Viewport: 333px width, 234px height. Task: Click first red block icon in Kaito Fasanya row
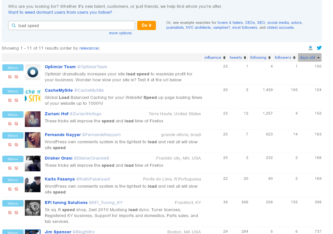[10, 189]
